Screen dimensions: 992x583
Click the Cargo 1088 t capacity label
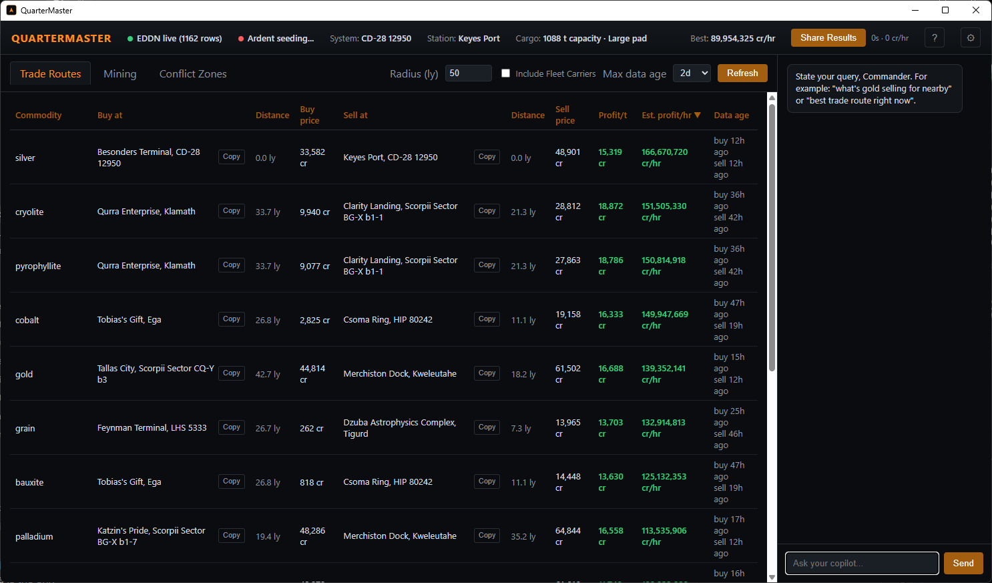581,39
